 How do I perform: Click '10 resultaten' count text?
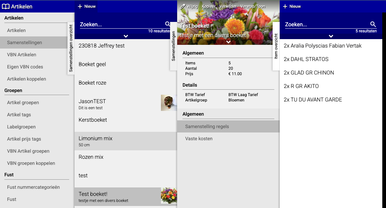159,31
